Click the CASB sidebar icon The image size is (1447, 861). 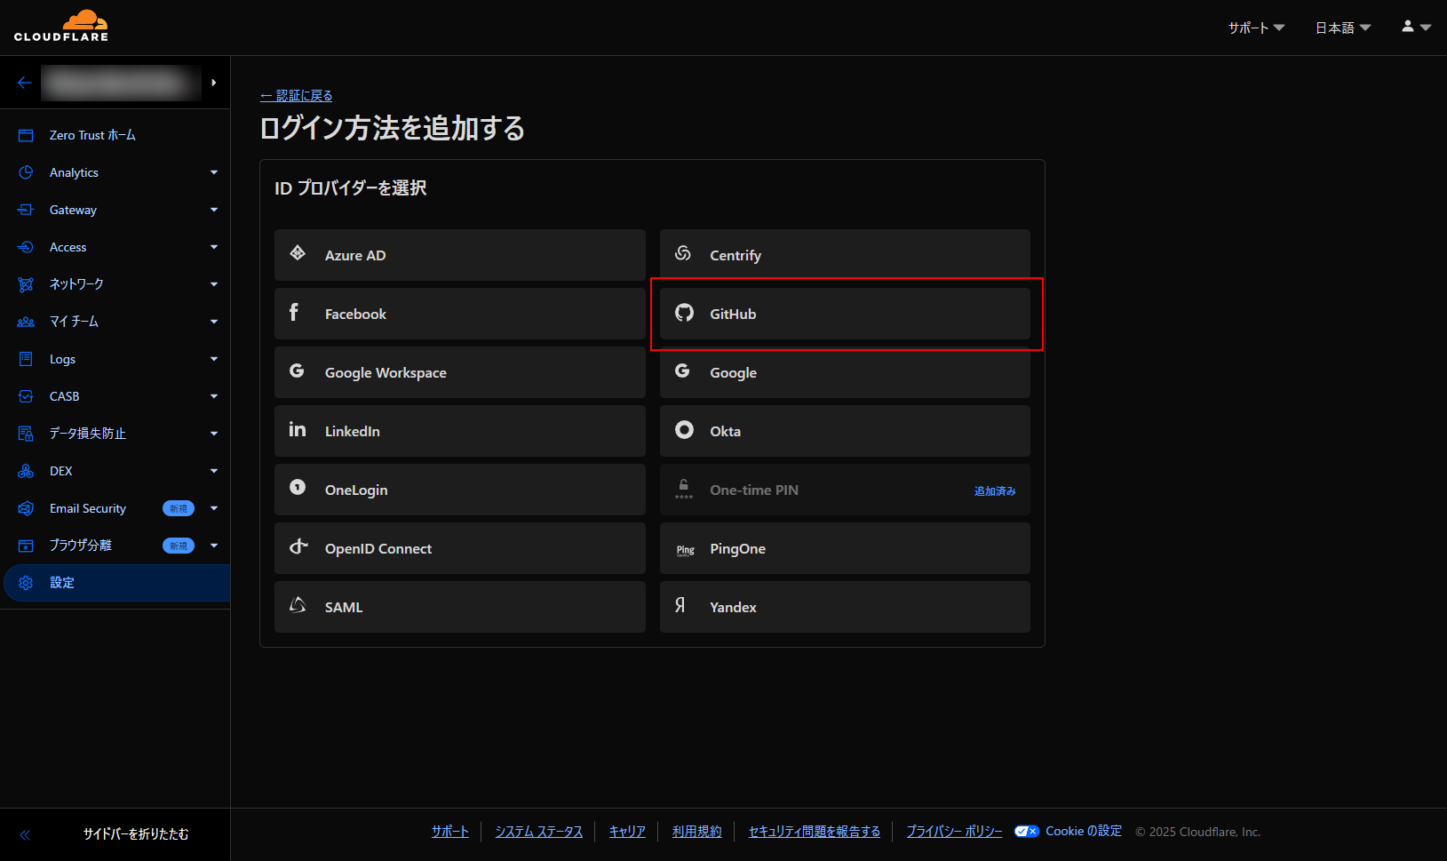(x=26, y=396)
